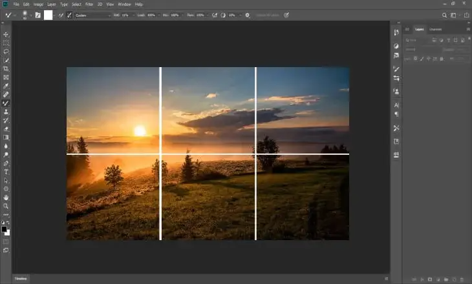Enable airbrush-style build-up effects

[x=214, y=15]
